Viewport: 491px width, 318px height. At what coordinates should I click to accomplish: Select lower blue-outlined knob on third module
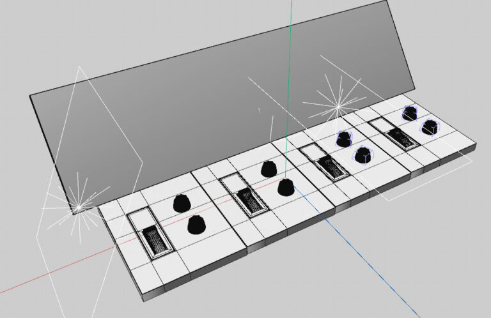click(x=362, y=155)
